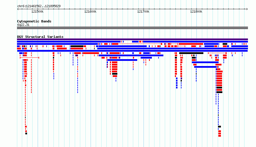Click the right arrowhead of the ruler
The image size is (256, 147).
[247, 9]
